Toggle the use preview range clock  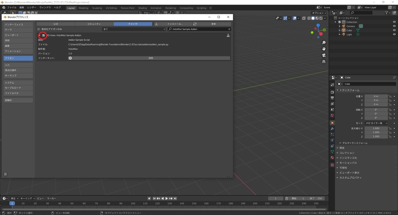tap(287, 198)
